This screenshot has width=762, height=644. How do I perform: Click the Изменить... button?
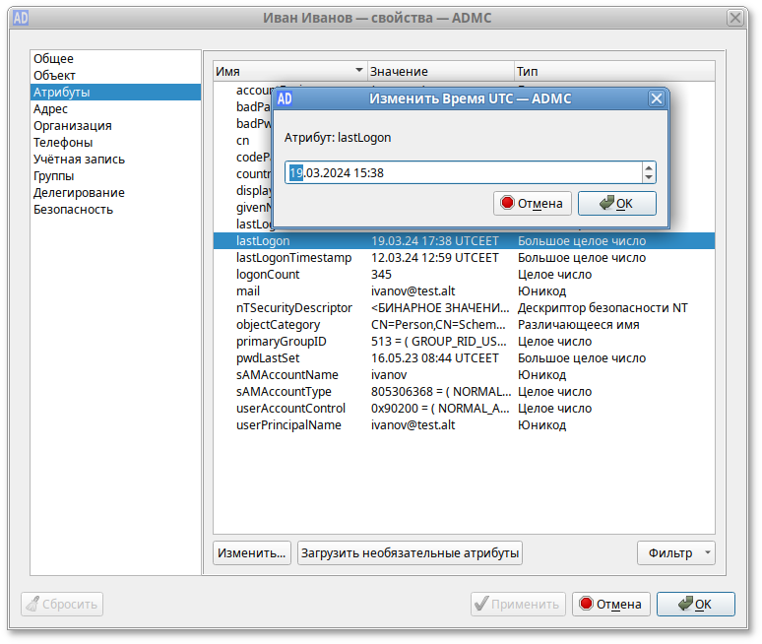[x=252, y=553]
